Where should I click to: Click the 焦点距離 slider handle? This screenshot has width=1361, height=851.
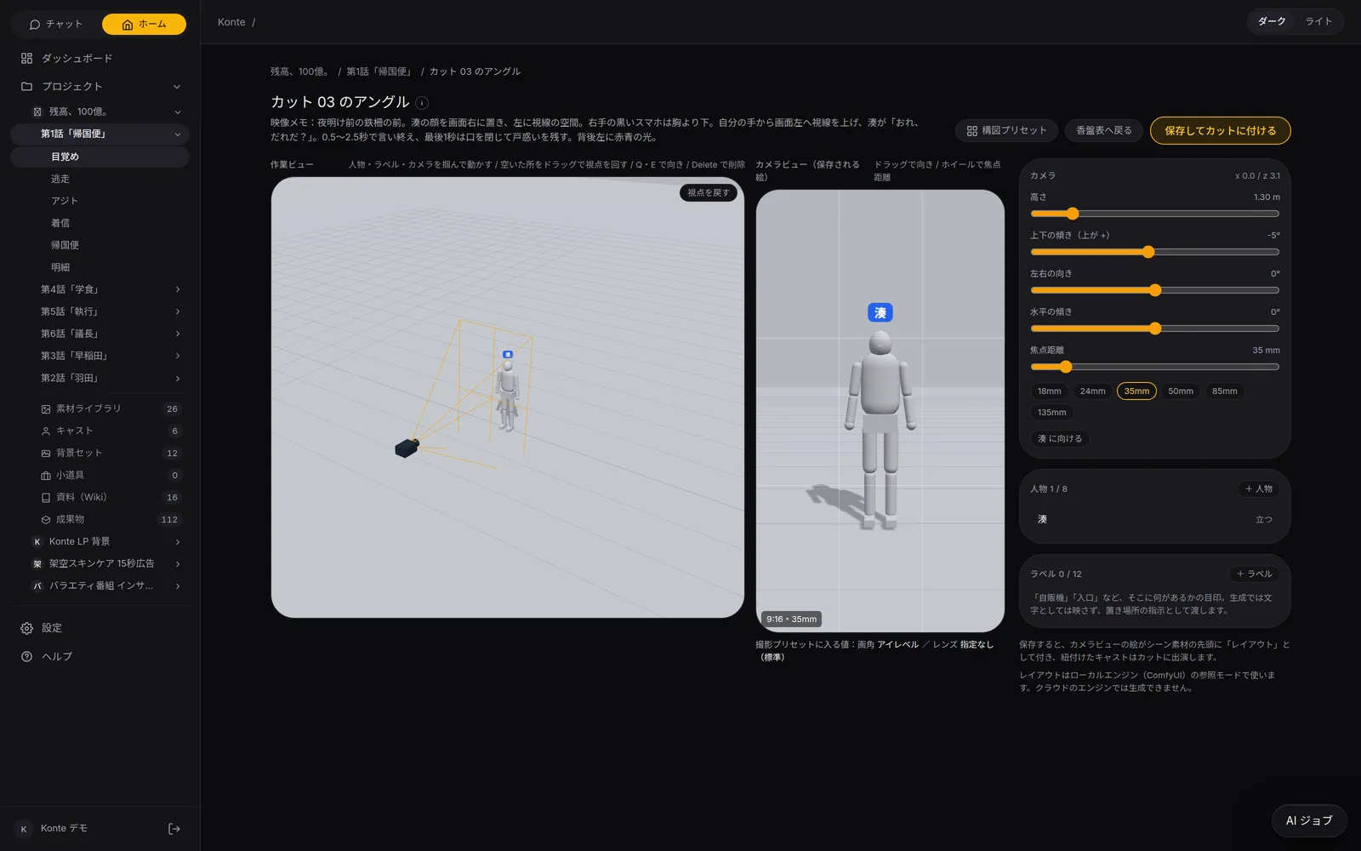click(1065, 367)
